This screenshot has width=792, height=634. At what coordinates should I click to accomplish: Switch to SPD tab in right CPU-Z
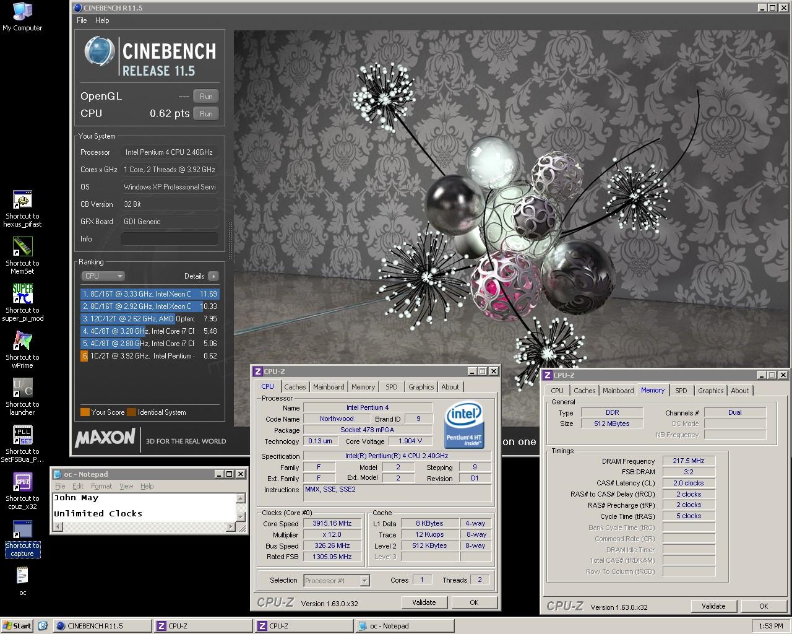pos(681,391)
